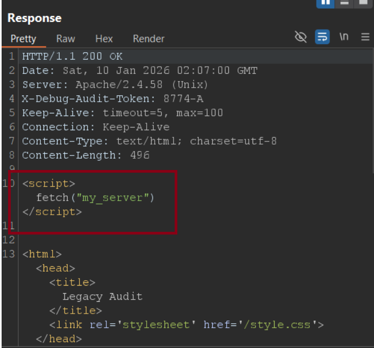Click the 'Server: Apache/2.4.58 (Unix)' line
Viewport: 374px width, 348px height.
pyautogui.click(x=115, y=85)
